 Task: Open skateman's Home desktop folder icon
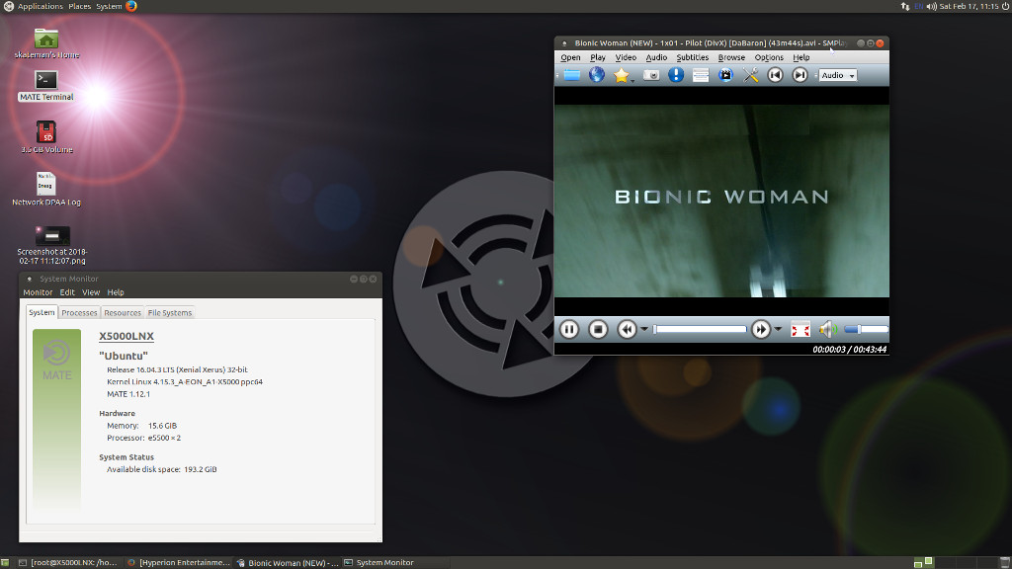(46, 40)
